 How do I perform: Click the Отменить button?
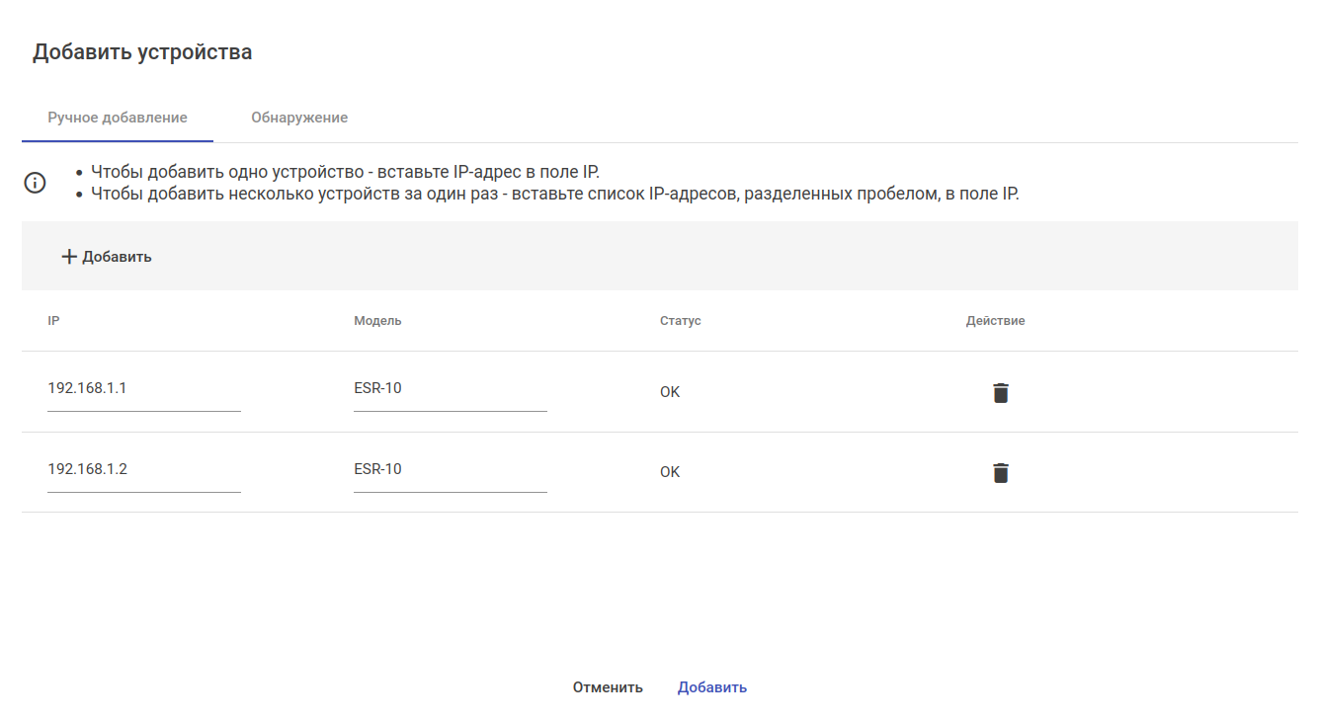608,687
